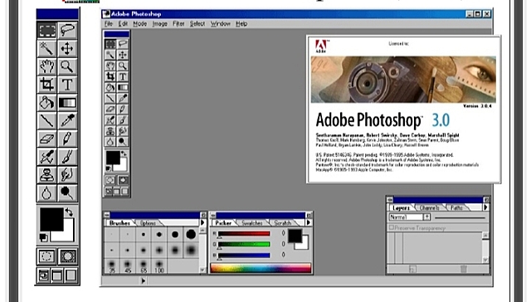Set full screen without menu bar mode in enlarged toolbox

(71, 275)
